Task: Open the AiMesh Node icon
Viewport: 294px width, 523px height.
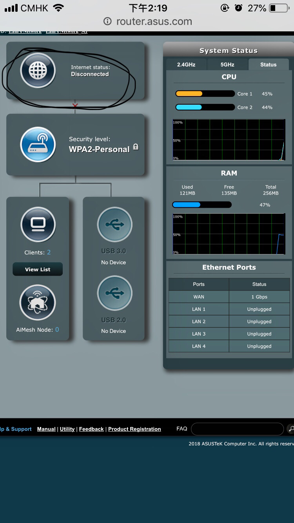Action: tap(38, 303)
